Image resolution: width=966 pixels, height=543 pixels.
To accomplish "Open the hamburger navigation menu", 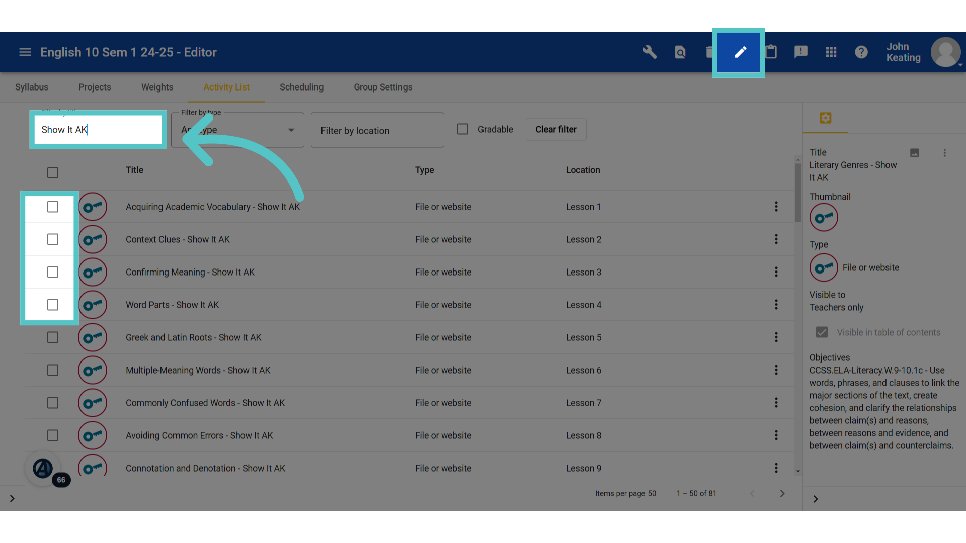I will pos(25,52).
